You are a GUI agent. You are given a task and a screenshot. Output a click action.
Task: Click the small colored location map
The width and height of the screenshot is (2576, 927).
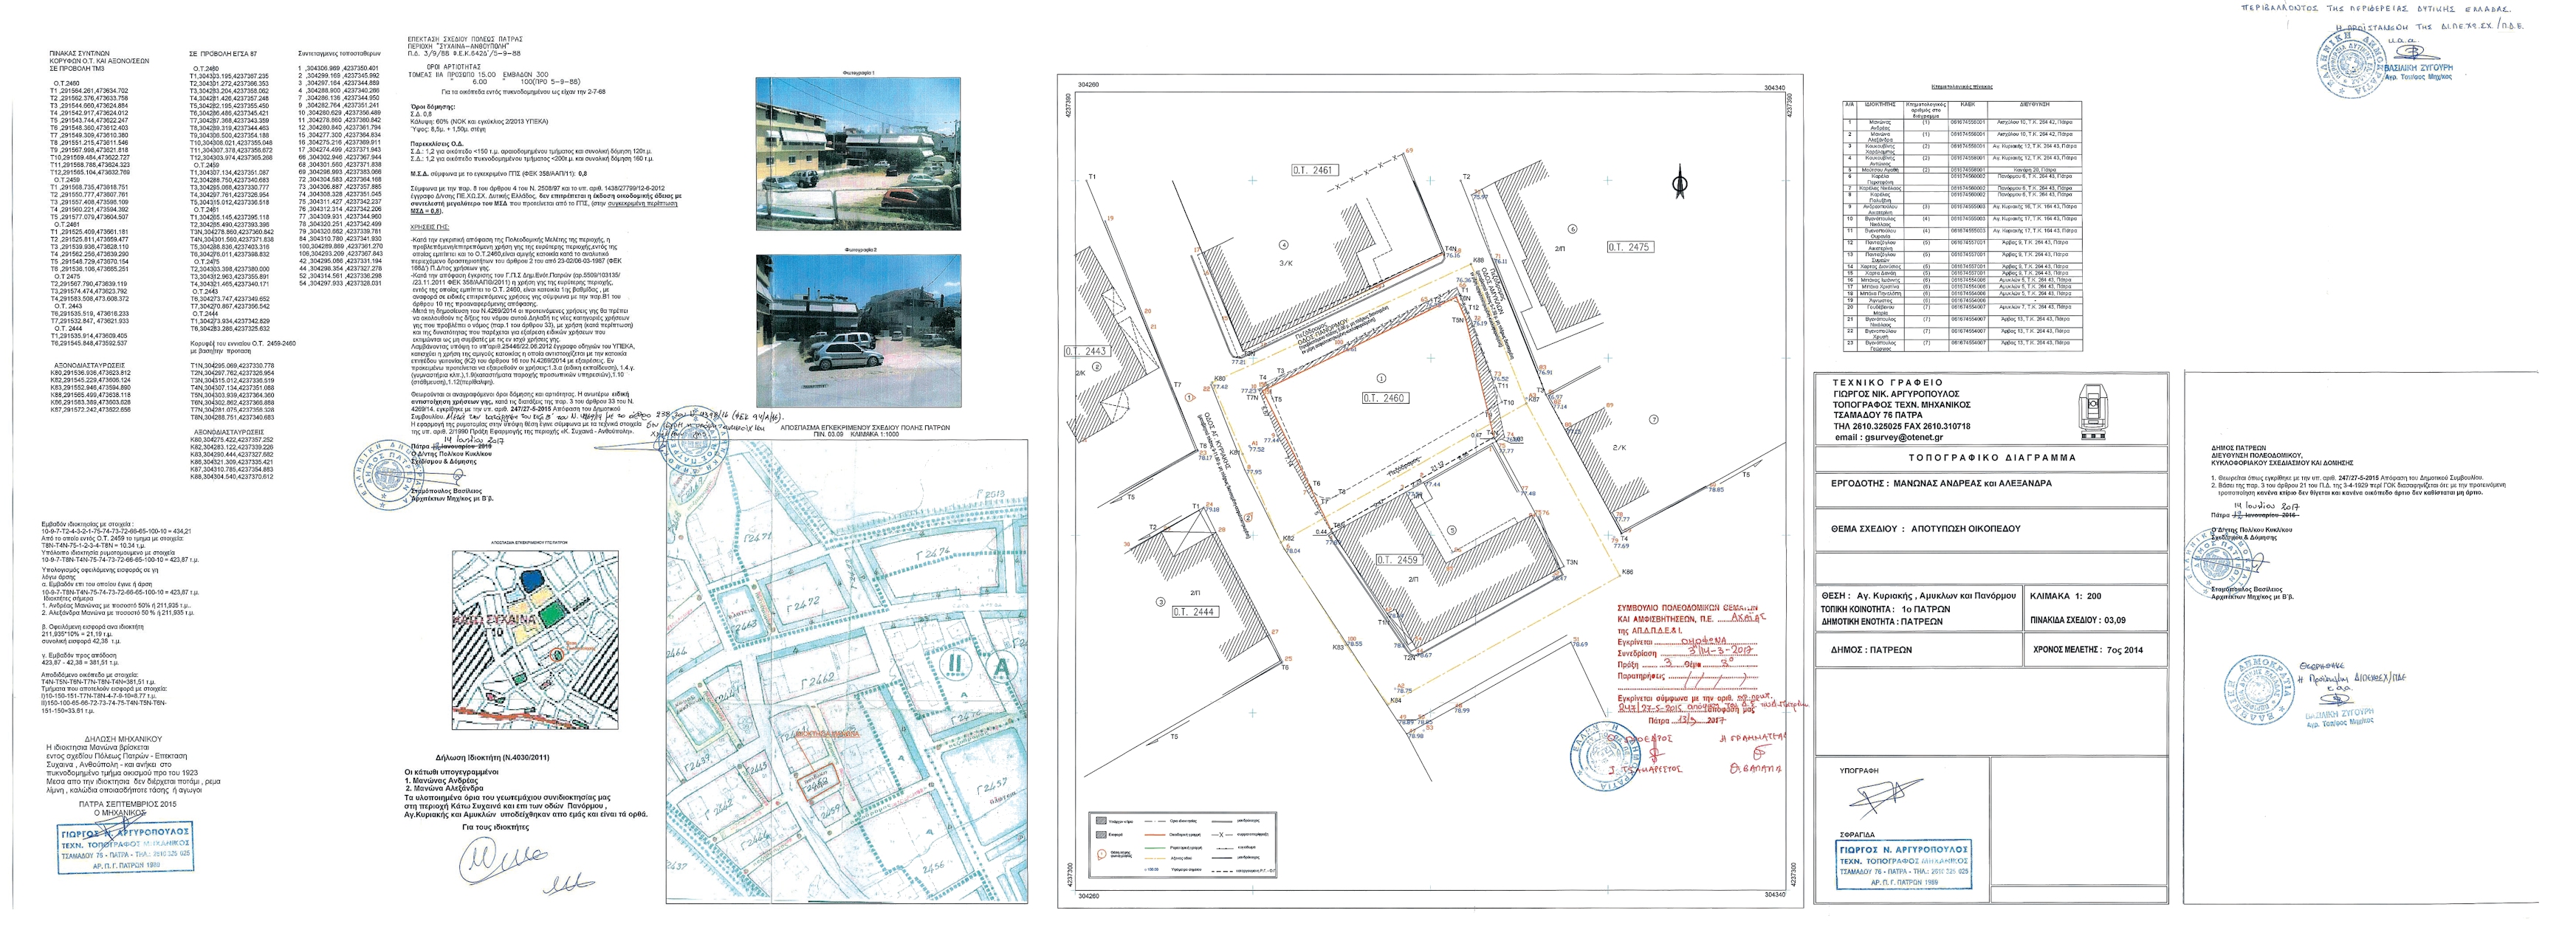[x=534, y=640]
